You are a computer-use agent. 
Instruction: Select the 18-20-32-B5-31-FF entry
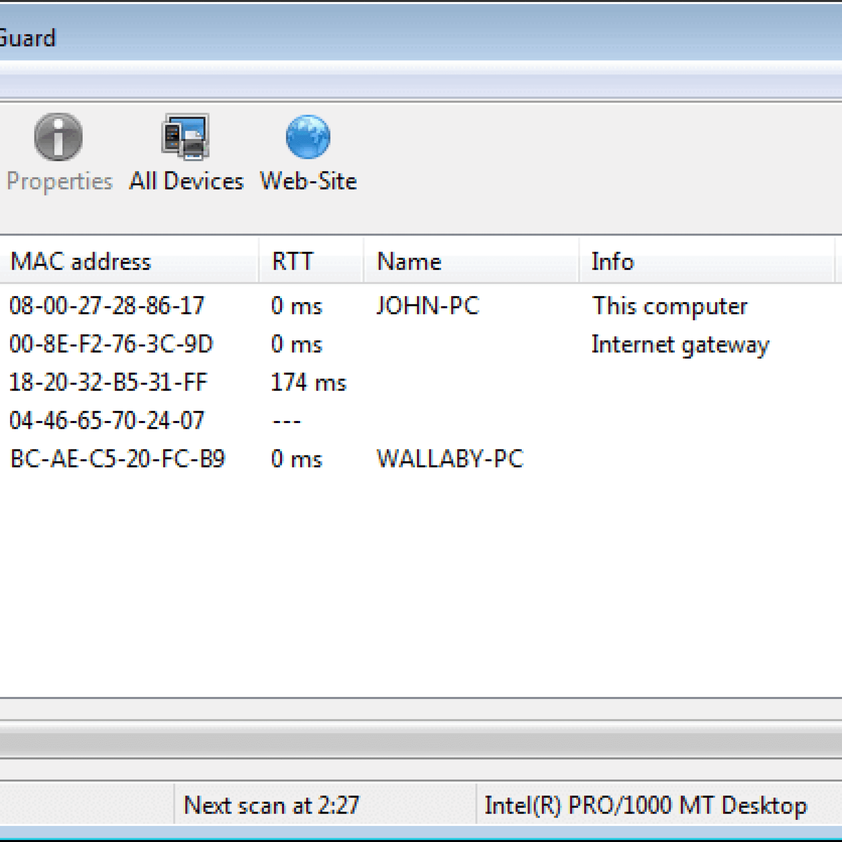coord(108,382)
